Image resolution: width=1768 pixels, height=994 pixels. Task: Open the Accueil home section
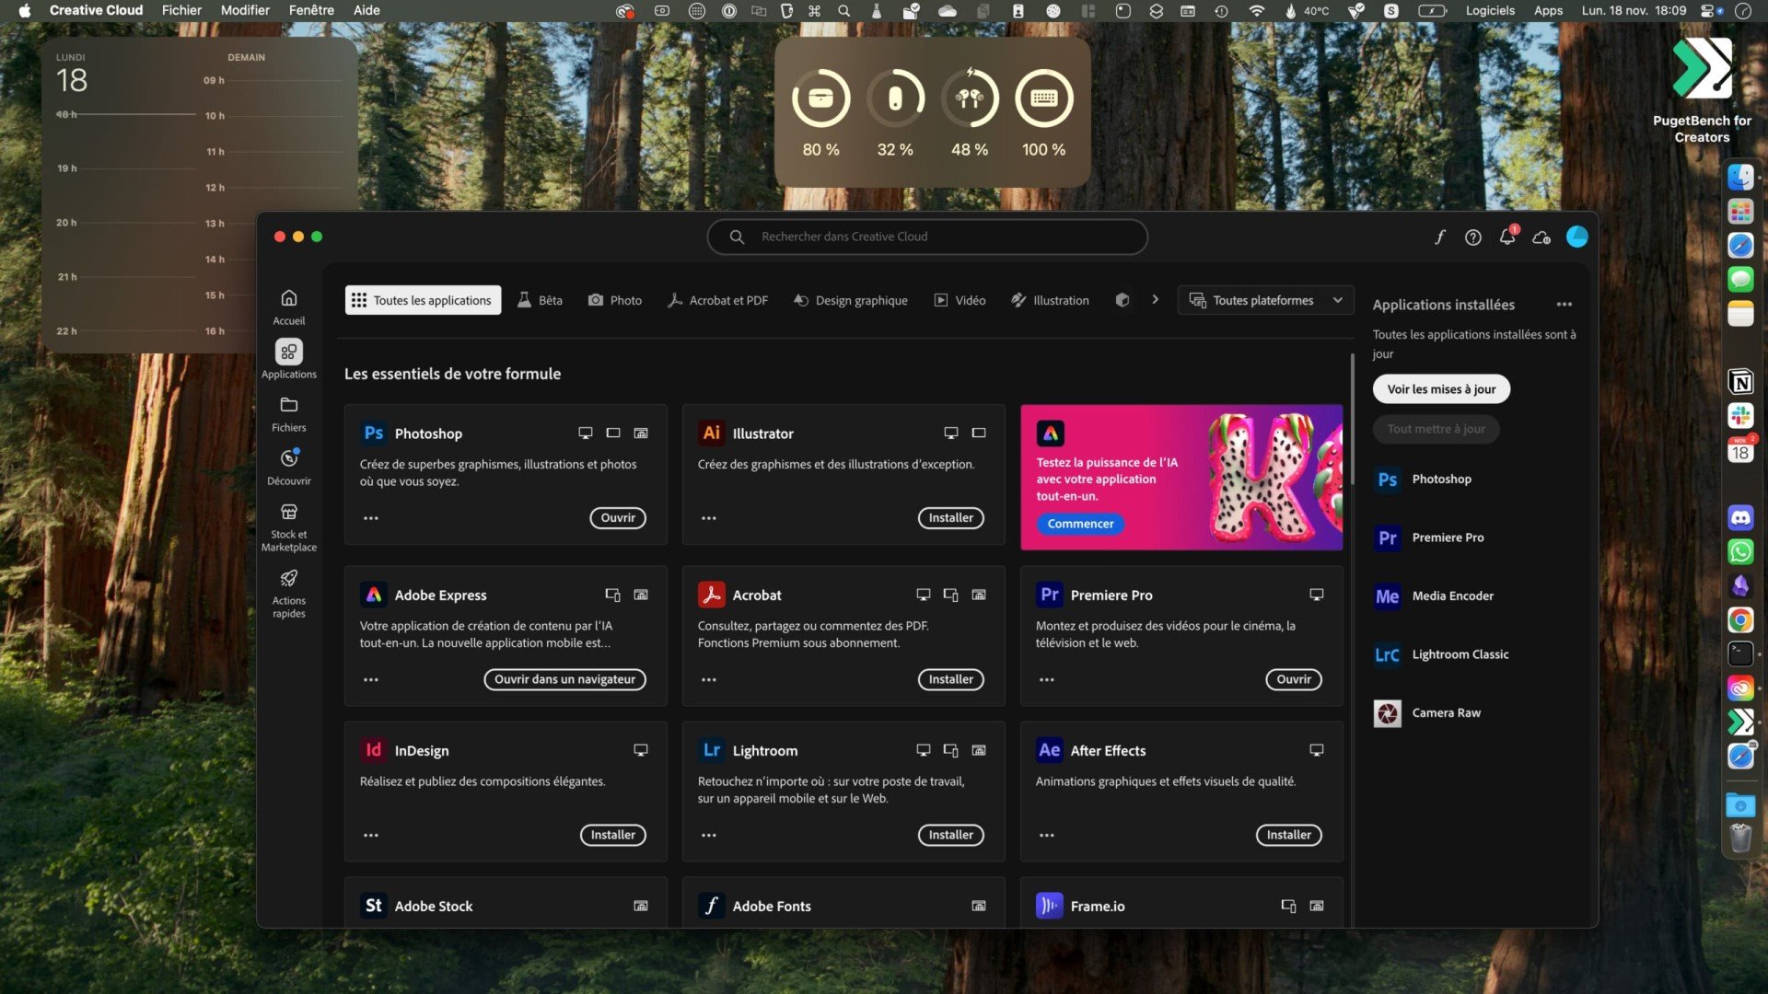pyautogui.click(x=288, y=306)
